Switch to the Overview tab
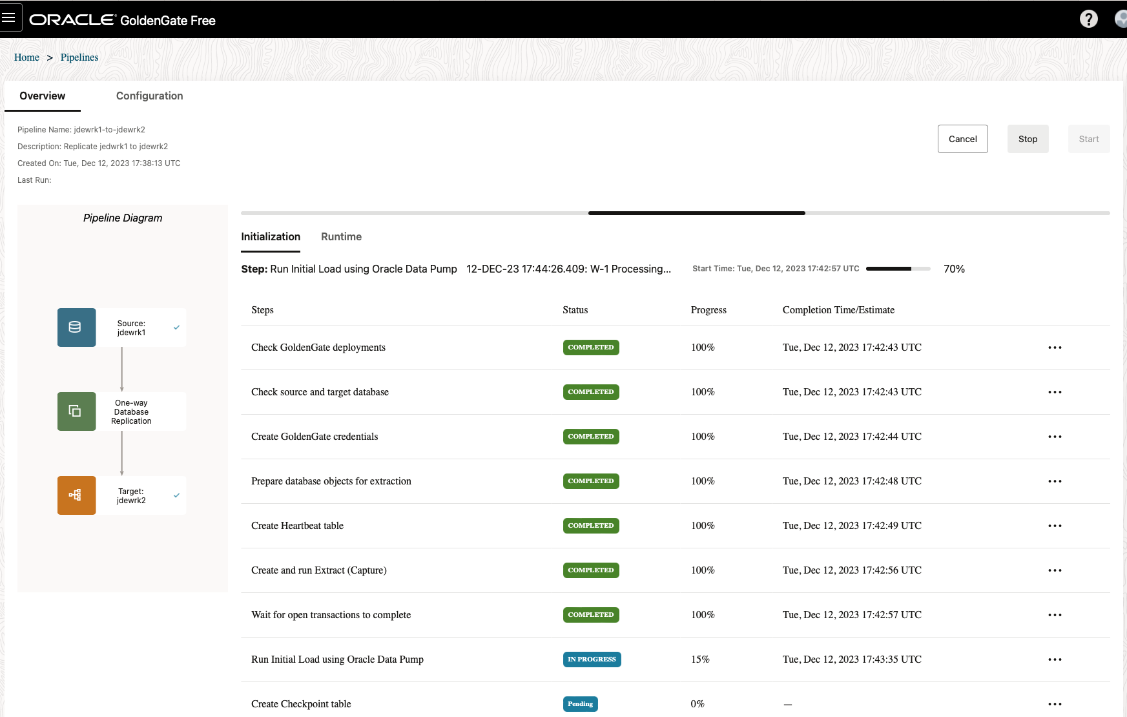Viewport: 1127px width, 717px height. (x=43, y=96)
